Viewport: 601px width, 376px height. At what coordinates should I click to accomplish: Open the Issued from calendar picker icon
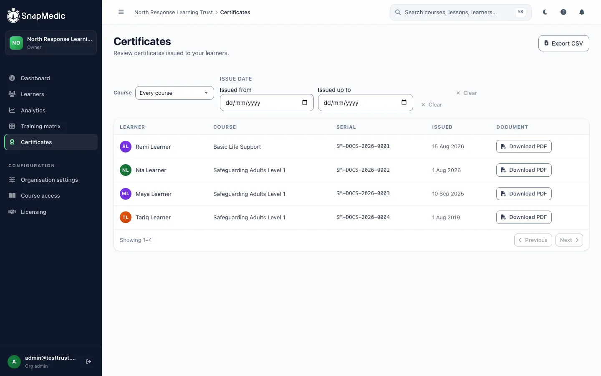305,102
